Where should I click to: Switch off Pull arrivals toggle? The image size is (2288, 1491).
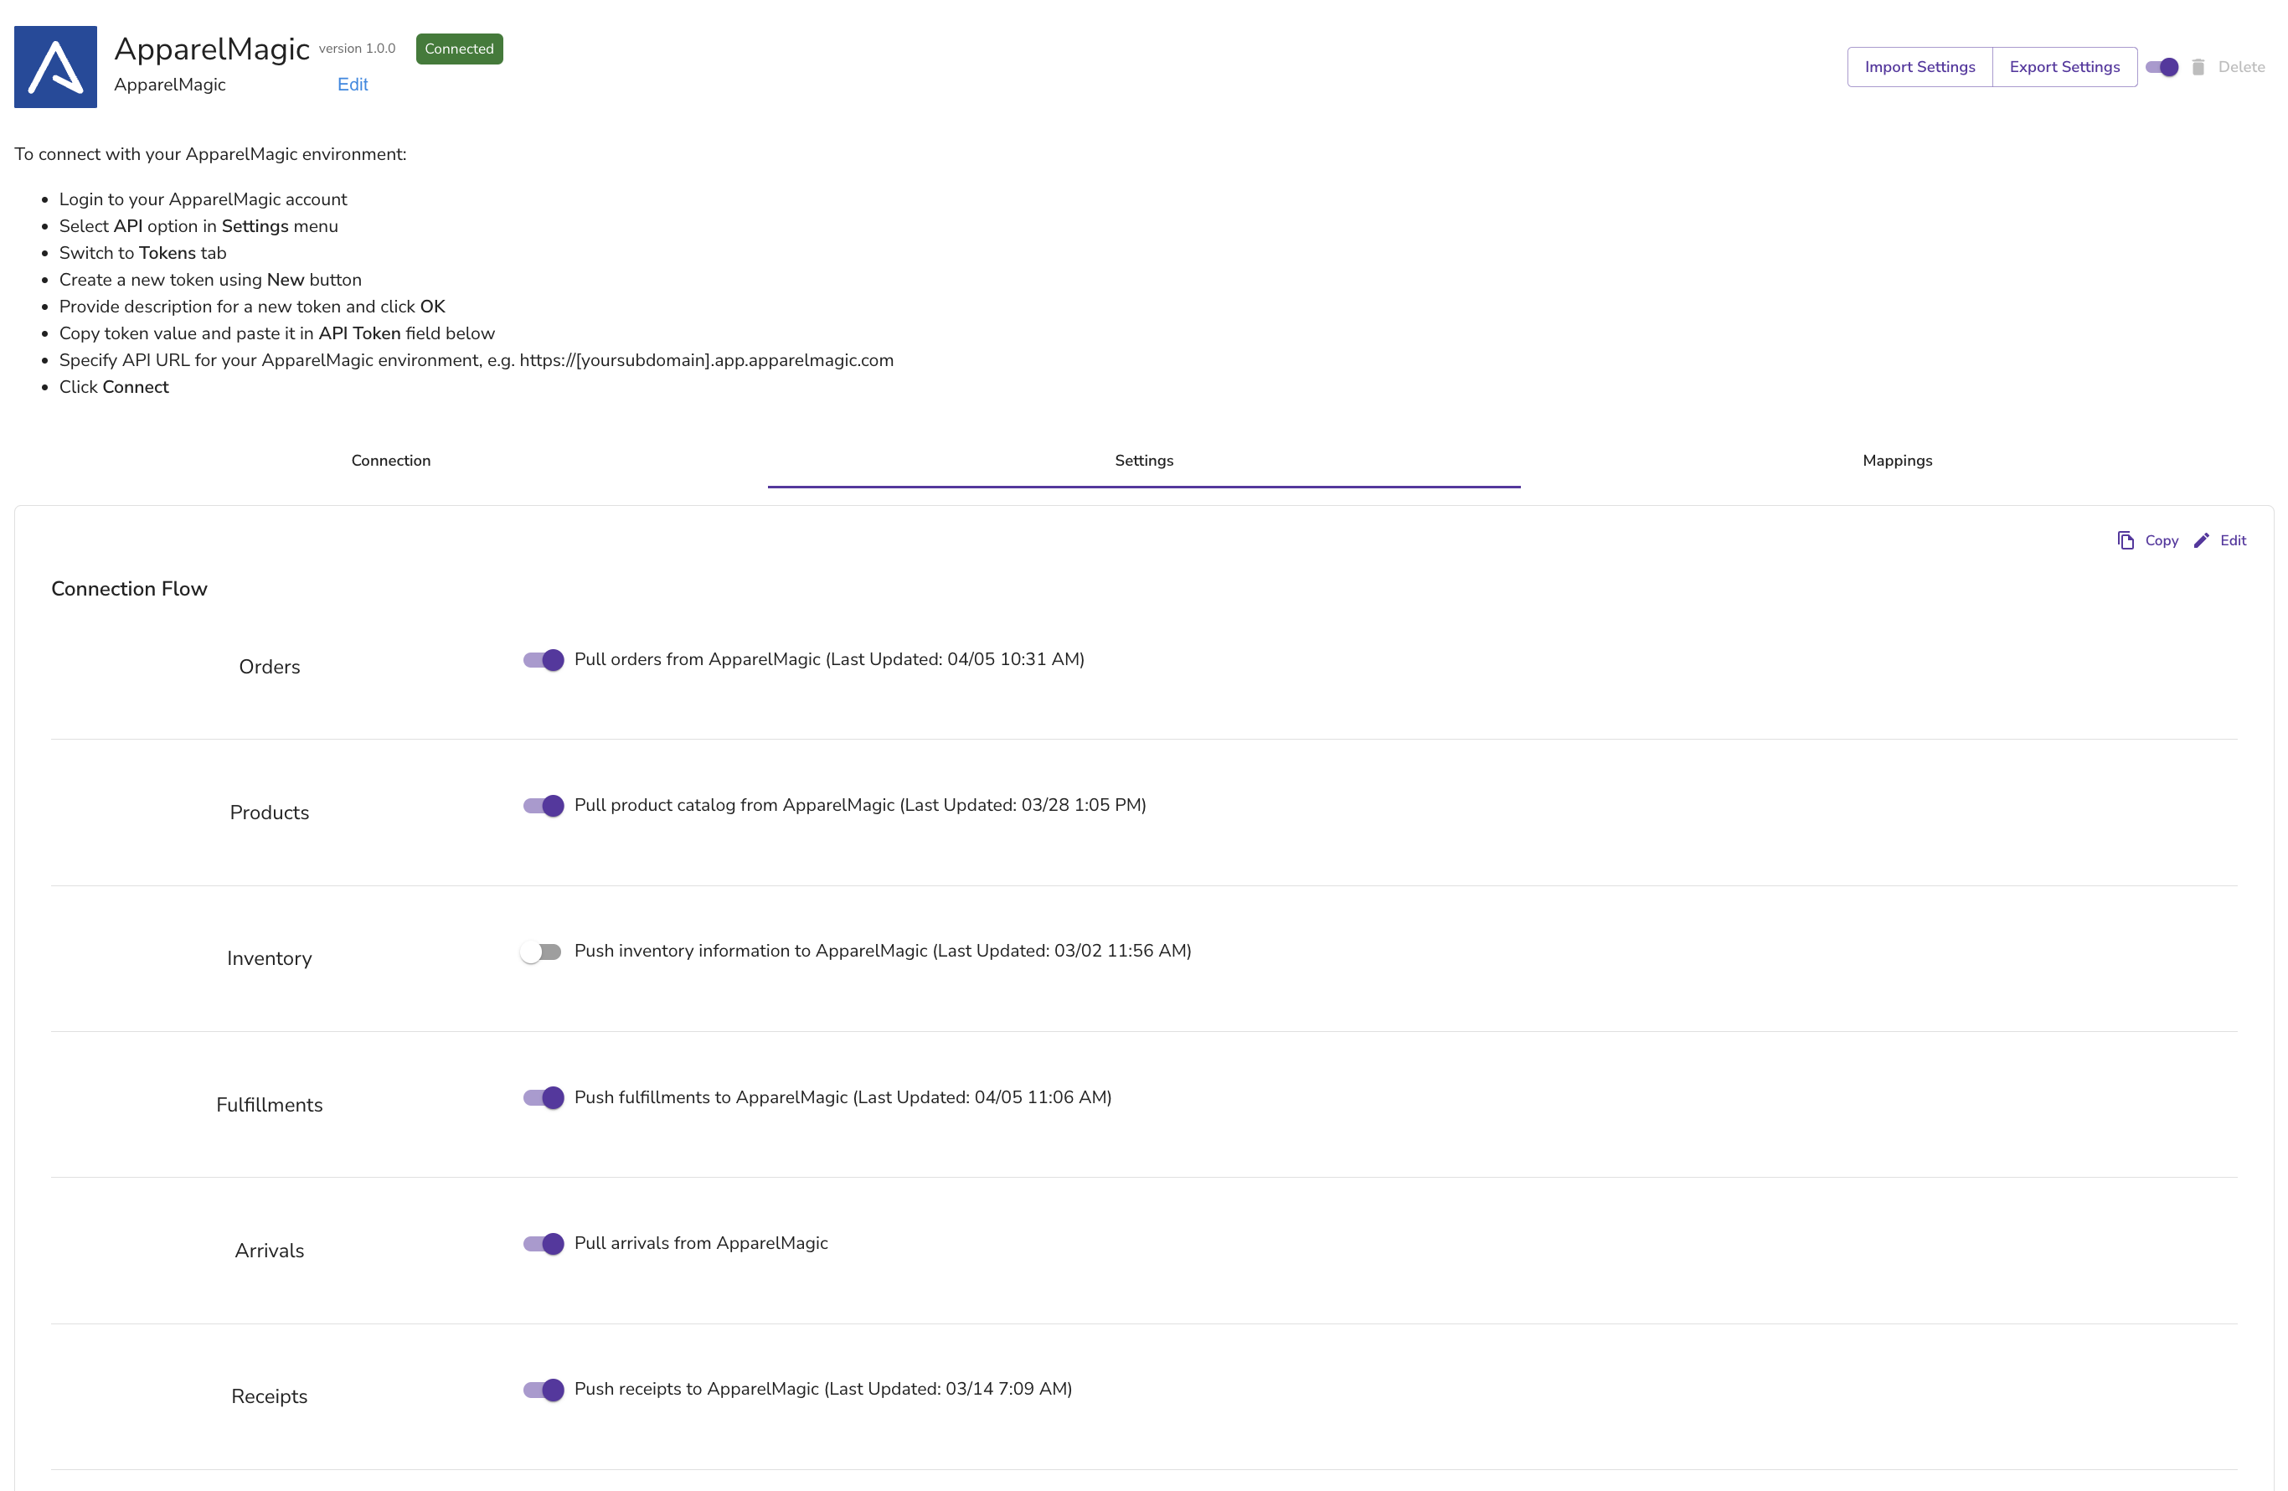(x=544, y=1244)
